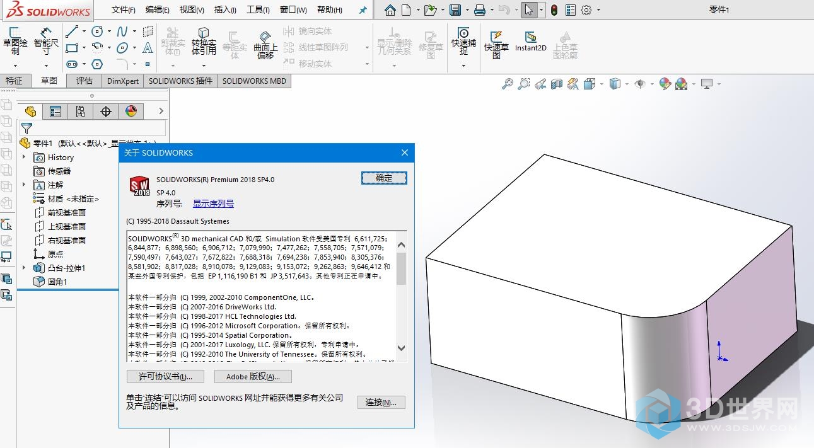Viewport: 814px width, 448px height.
Task: Expand manager panel tabs chevron
Action: click(161, 112)
